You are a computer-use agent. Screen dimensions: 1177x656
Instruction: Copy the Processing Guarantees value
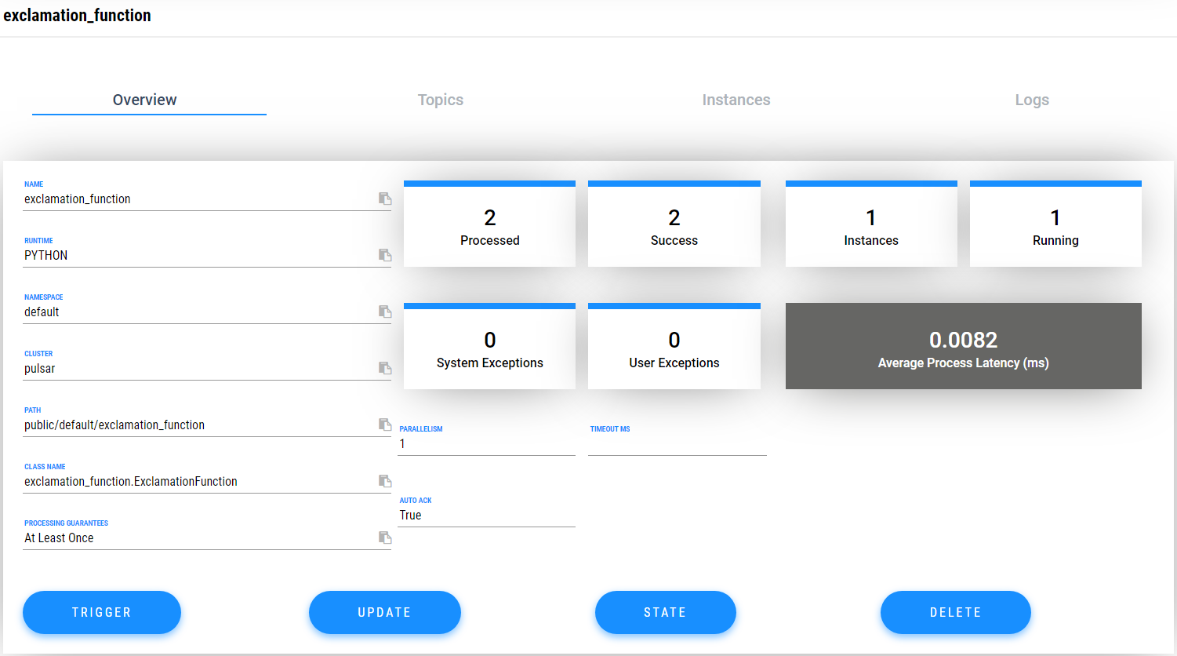385,538
